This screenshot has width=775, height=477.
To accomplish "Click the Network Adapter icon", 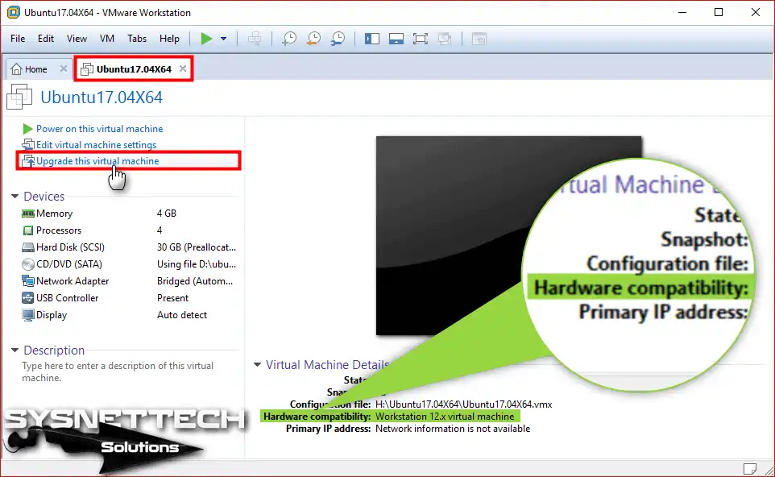I will tap(27, 280).
